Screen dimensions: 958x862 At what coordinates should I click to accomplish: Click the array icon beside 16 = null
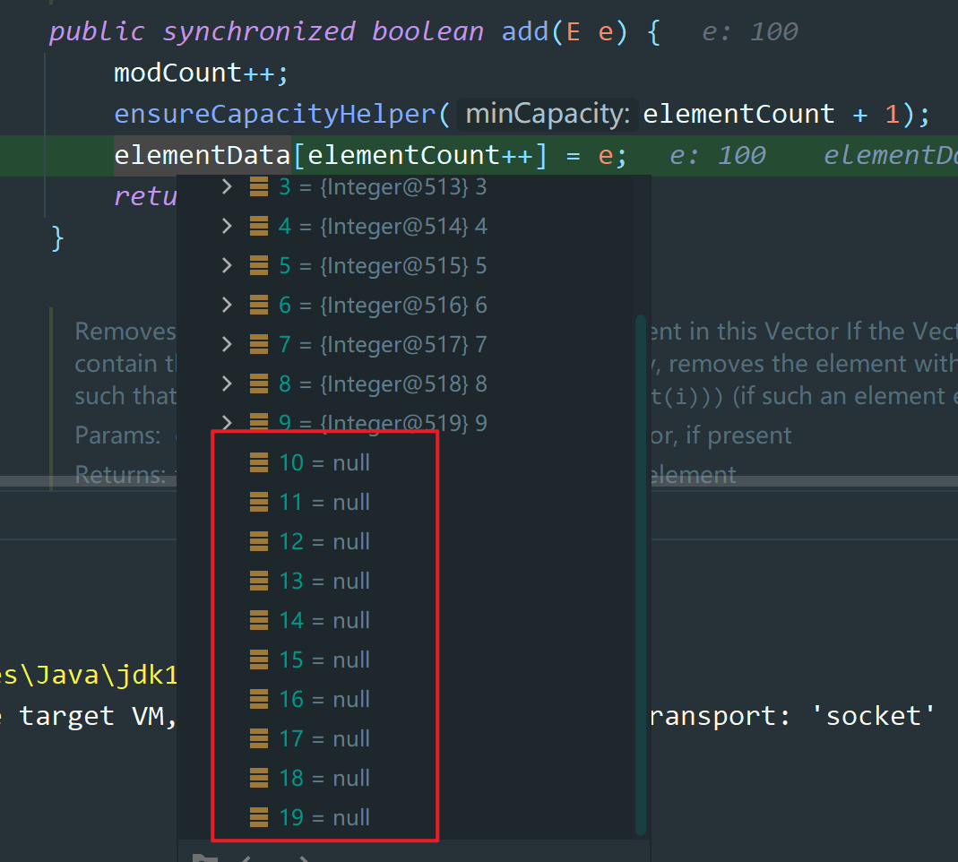click(x=259, y=699)
